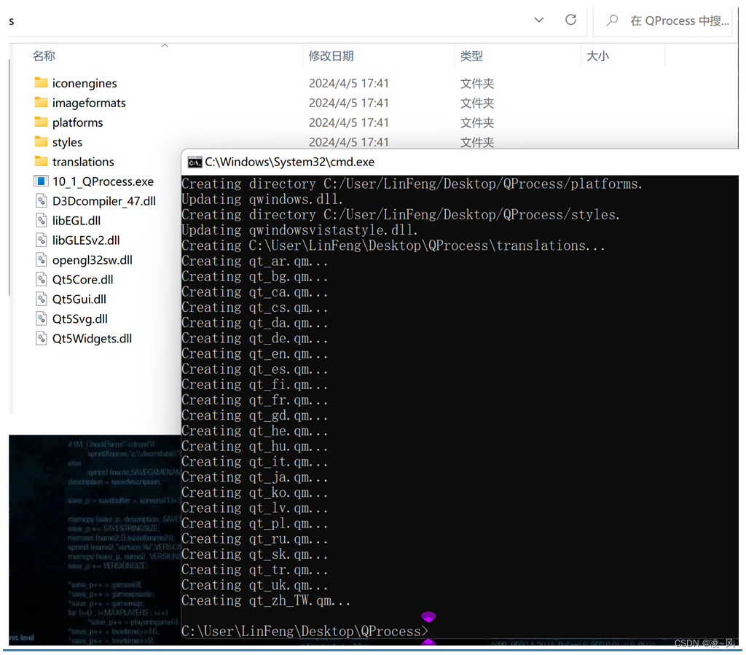Click the cmd.exe title bar icon
Image resolution: width=746 pixels, height=655 pixels.
point(194,162)
